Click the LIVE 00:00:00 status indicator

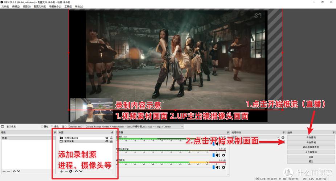tap(266, 179)
